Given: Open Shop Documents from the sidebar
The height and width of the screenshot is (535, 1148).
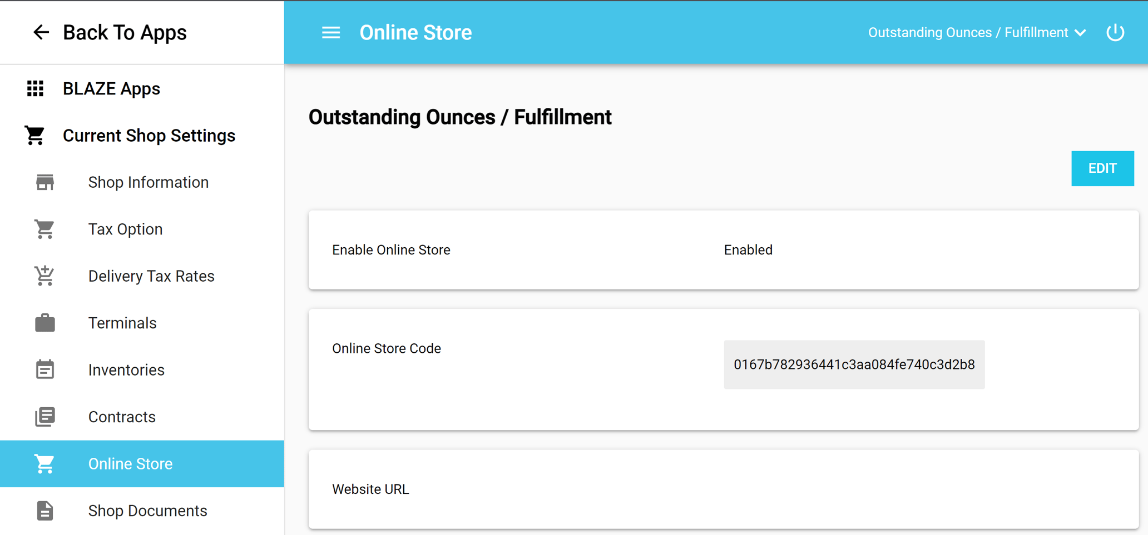Looking at the screenshot, I should (147, 511).
